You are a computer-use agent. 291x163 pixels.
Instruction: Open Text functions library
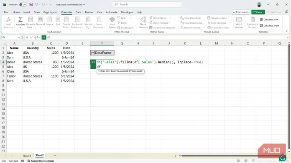point(58,23)
